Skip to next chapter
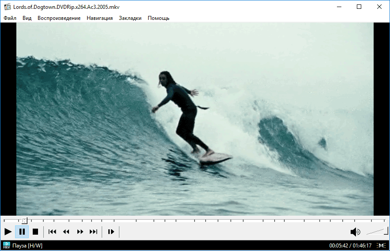This screenshot has height=251, width=390. (94, 232)
